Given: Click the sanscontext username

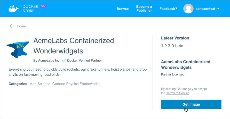Looking at the screenshot, I should [205, 9].
